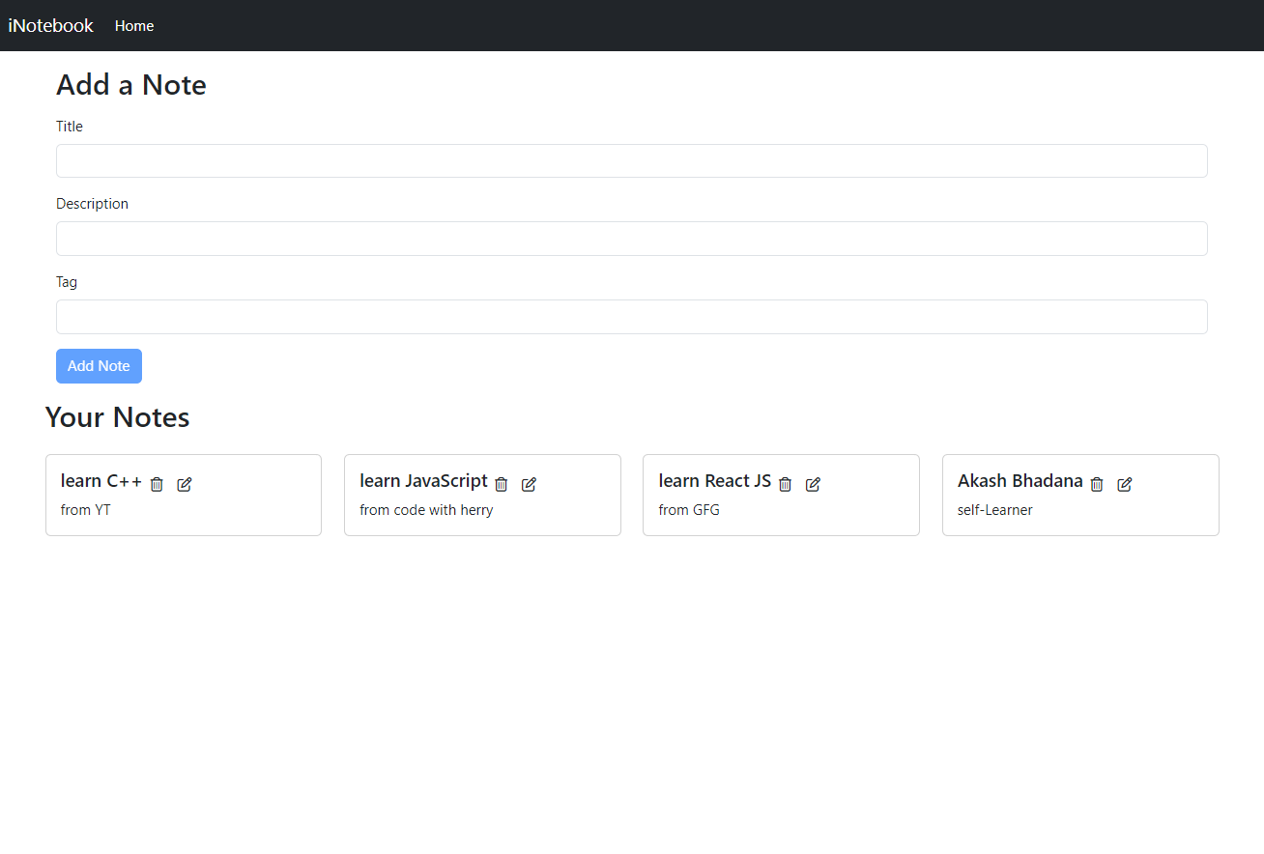Viewport: 1264px width, 854px height.
Task: Focus the Title input field
Action: pos(631,161)
